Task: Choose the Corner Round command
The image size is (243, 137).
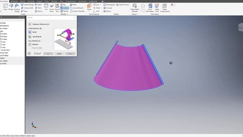Action: pos(77,8)
